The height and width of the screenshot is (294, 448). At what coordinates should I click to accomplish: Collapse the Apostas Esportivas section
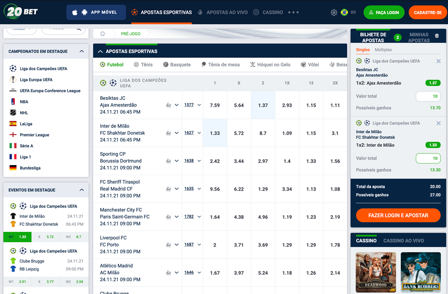point(100,51)
